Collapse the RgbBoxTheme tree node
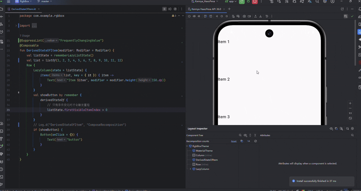 coord(187,146)
